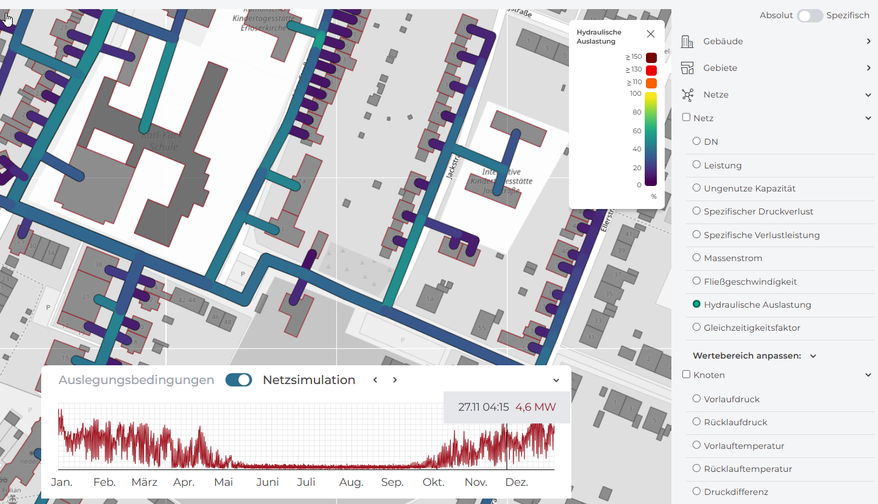Check the Knoten checkbox
Viewport: 878px width, 504px height.
(687, 374)
